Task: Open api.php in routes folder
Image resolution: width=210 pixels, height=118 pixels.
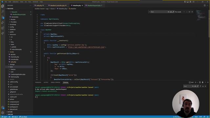Action: click(x=19, y=54)
